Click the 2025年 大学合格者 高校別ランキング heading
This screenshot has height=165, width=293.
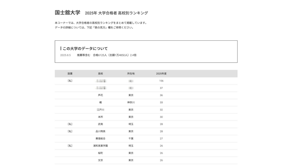click(x=116, y=13)
